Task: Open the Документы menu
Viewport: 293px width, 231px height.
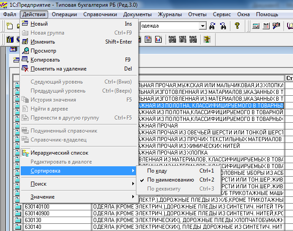Action: (x=137, y=14)
